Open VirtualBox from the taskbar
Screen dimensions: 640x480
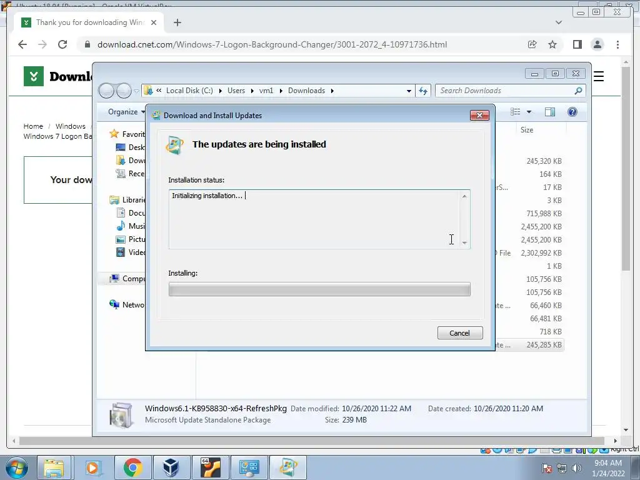[x=171, y=467]
